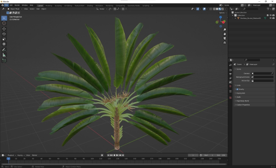Select the 3D Cursor tool
The height and width of the screenshot is (168, 276).
pyautogui.click(x=4, y=23)
